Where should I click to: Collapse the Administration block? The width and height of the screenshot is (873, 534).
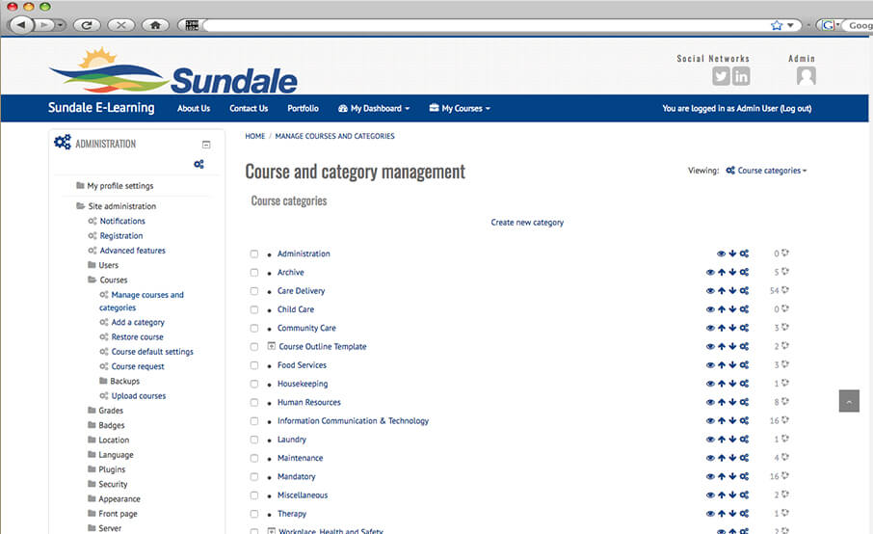coord(206,145)
